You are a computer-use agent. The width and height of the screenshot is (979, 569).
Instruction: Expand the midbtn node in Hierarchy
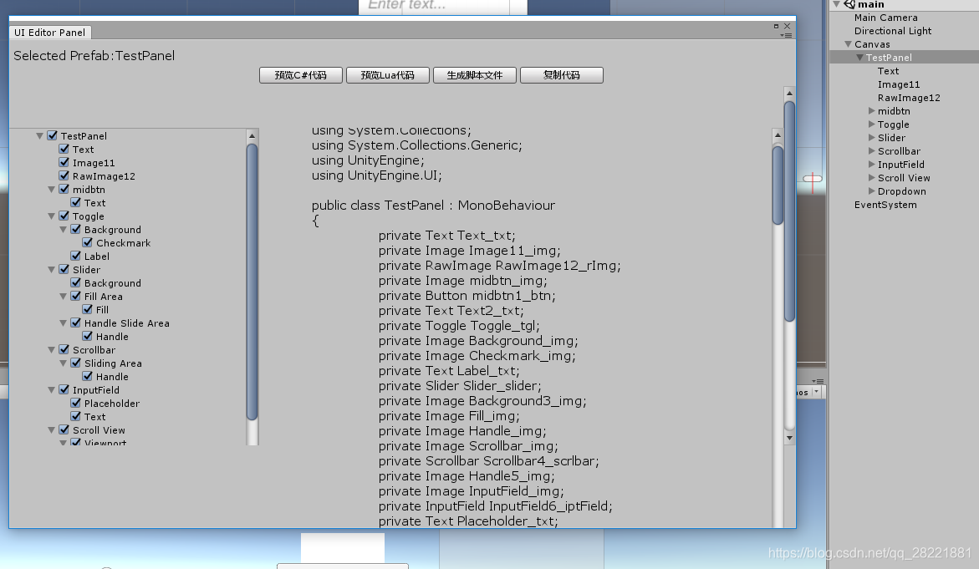point(872,111)
